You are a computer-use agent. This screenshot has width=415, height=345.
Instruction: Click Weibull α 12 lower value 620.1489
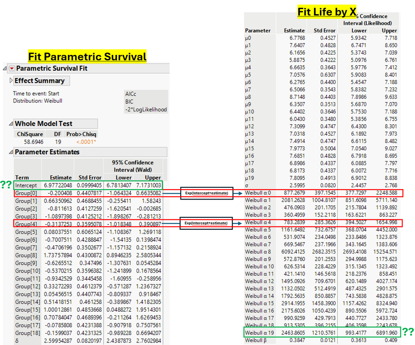356,281
